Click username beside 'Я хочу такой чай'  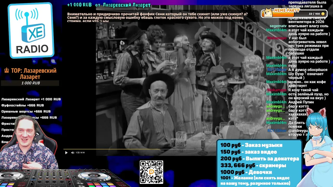coord(277,90)
